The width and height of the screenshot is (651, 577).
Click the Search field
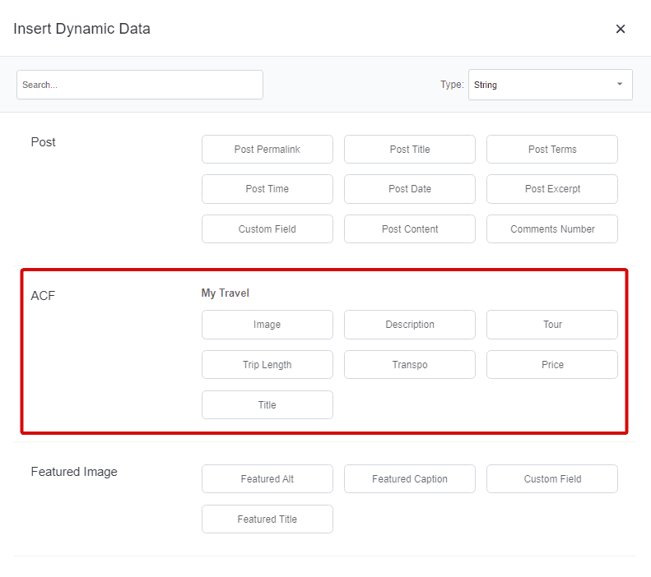pyautogui.click(x=140, y=85)
